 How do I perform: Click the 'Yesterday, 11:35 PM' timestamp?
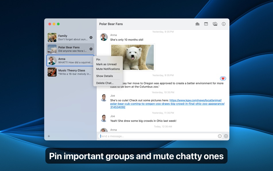pos(163,113)
